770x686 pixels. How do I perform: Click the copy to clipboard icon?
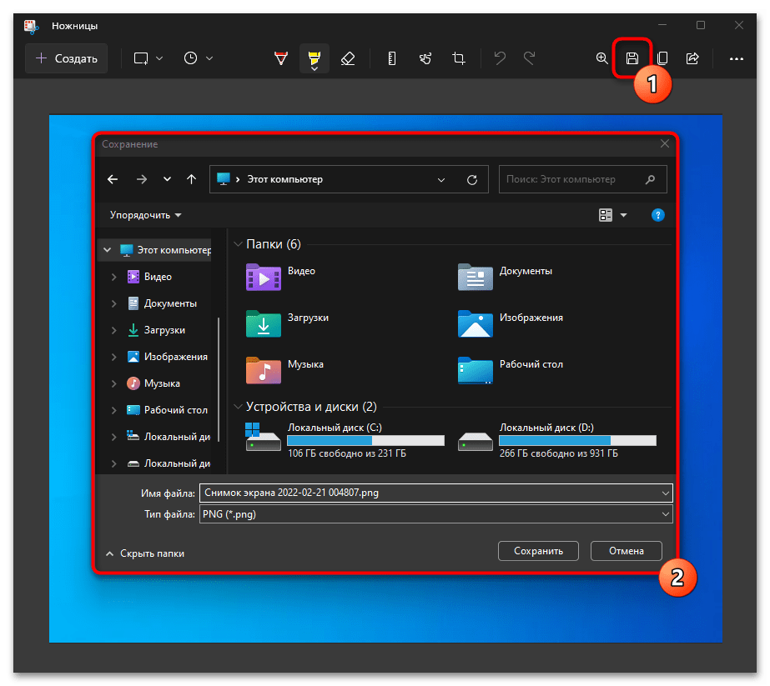click(662, 58)
